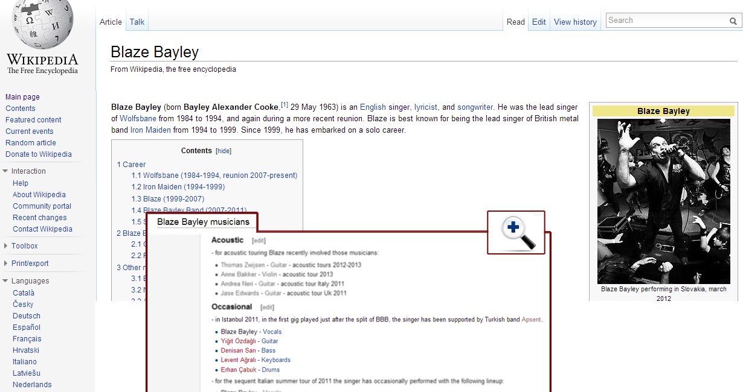This screenshot has width=743, height=392.
Task: Switch language to Nederlands
Action: click(32, 385)
